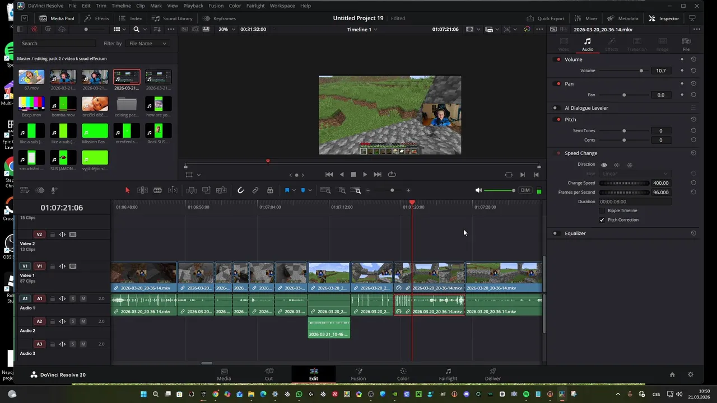Click the Media Pool Search field
The height and width of the screenshot is (403, 717).
click(x=58, y=43)
